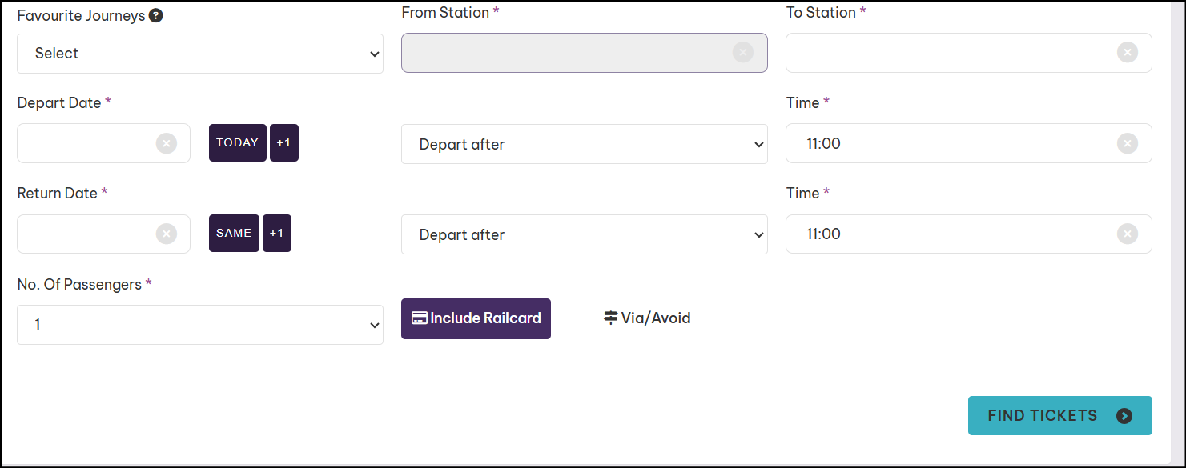
Task: Clear the return Time field
Action: click(x=1128, y=234)
